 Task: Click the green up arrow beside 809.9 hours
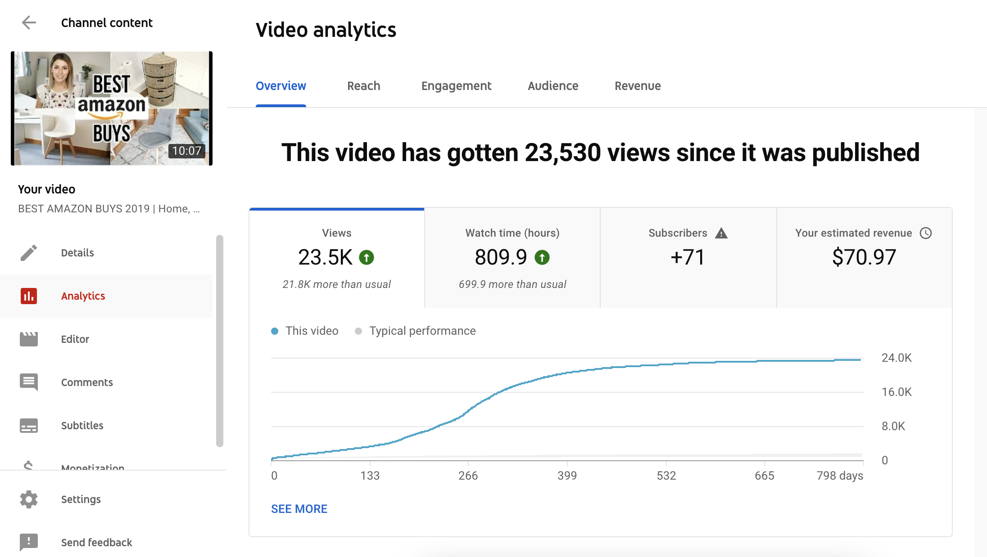542,257
